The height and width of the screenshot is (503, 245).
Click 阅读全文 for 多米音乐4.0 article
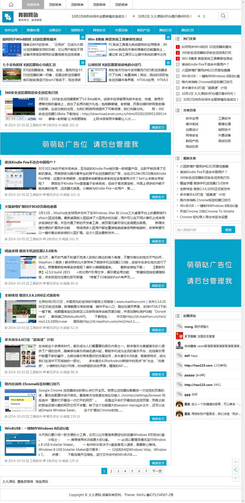[x=158, y=374]
